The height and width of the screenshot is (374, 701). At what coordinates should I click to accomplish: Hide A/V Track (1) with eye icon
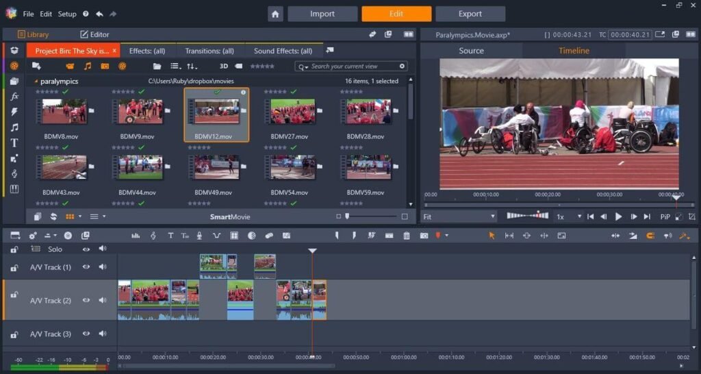(86, 266)
